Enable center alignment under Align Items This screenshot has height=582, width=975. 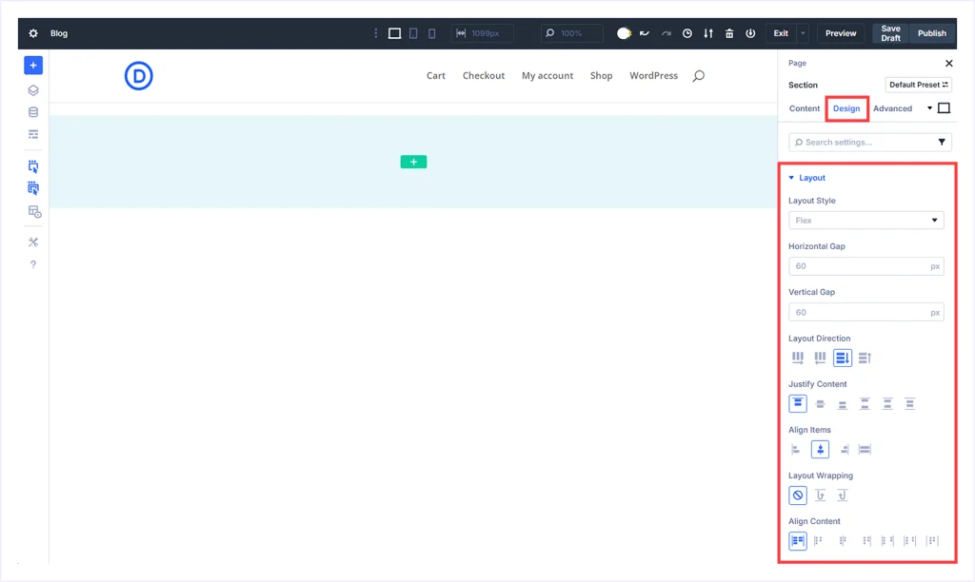820,449
